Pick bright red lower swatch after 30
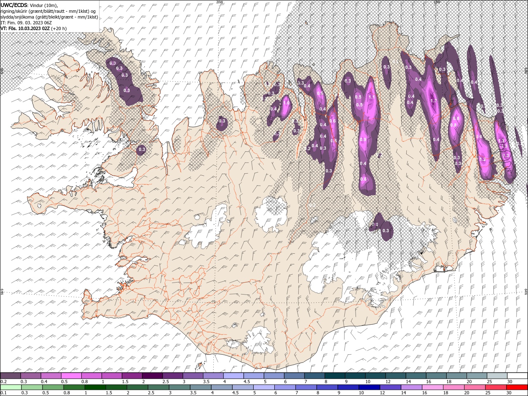Image resolution: width=528 pixels, height=396 pixels. click(x=516, y=387)
